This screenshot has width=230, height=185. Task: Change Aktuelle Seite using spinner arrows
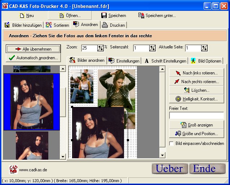204,48
